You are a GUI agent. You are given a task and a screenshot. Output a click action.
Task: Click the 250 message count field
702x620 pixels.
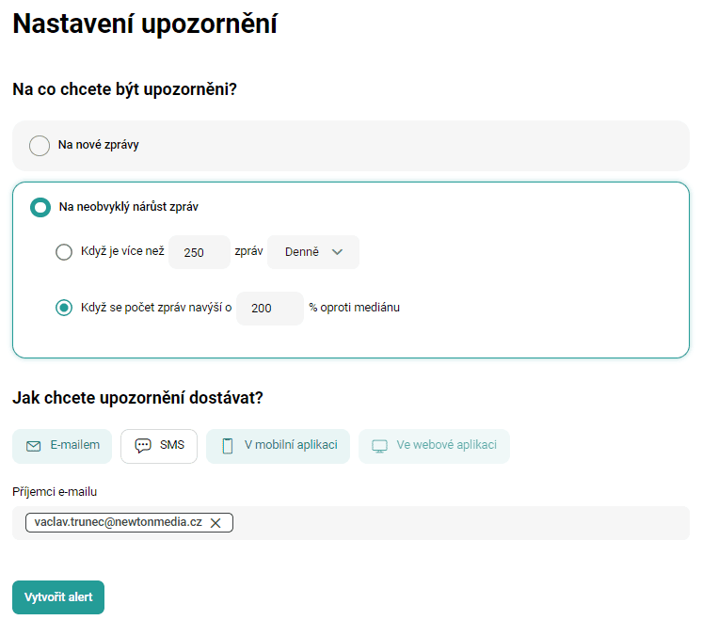coord(199,252)
